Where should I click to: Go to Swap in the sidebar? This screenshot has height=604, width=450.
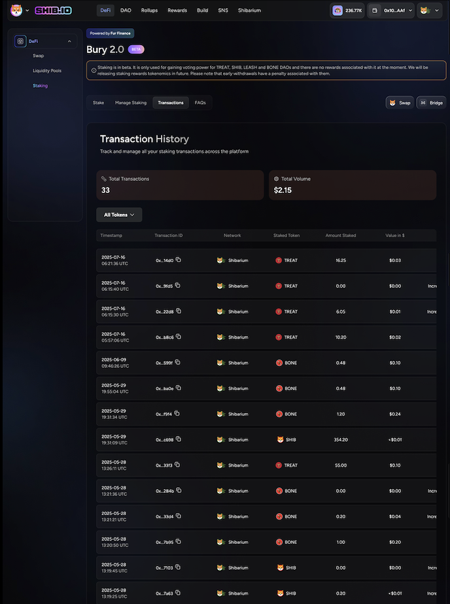click(x=38, y=56)
